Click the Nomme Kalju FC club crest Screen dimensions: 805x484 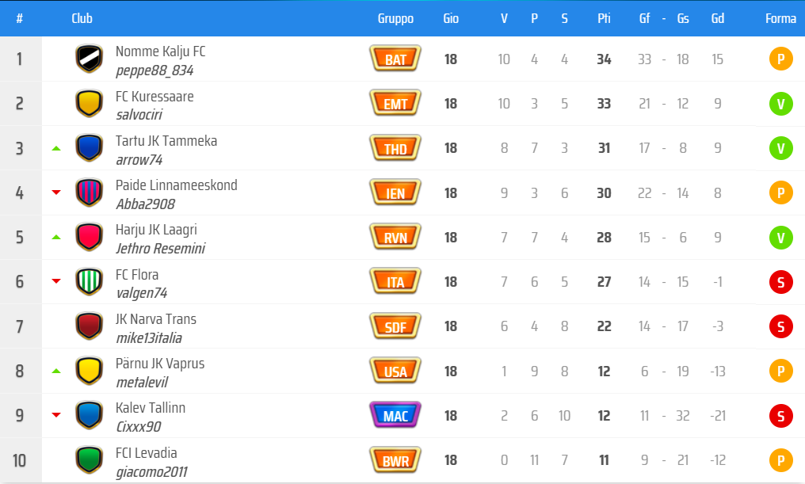(89, 59)
